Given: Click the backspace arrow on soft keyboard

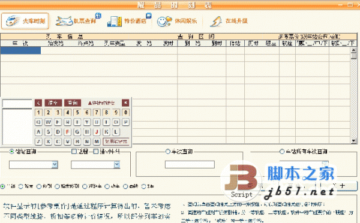Looking at the screenshot, I should click(x=38, y=103).
